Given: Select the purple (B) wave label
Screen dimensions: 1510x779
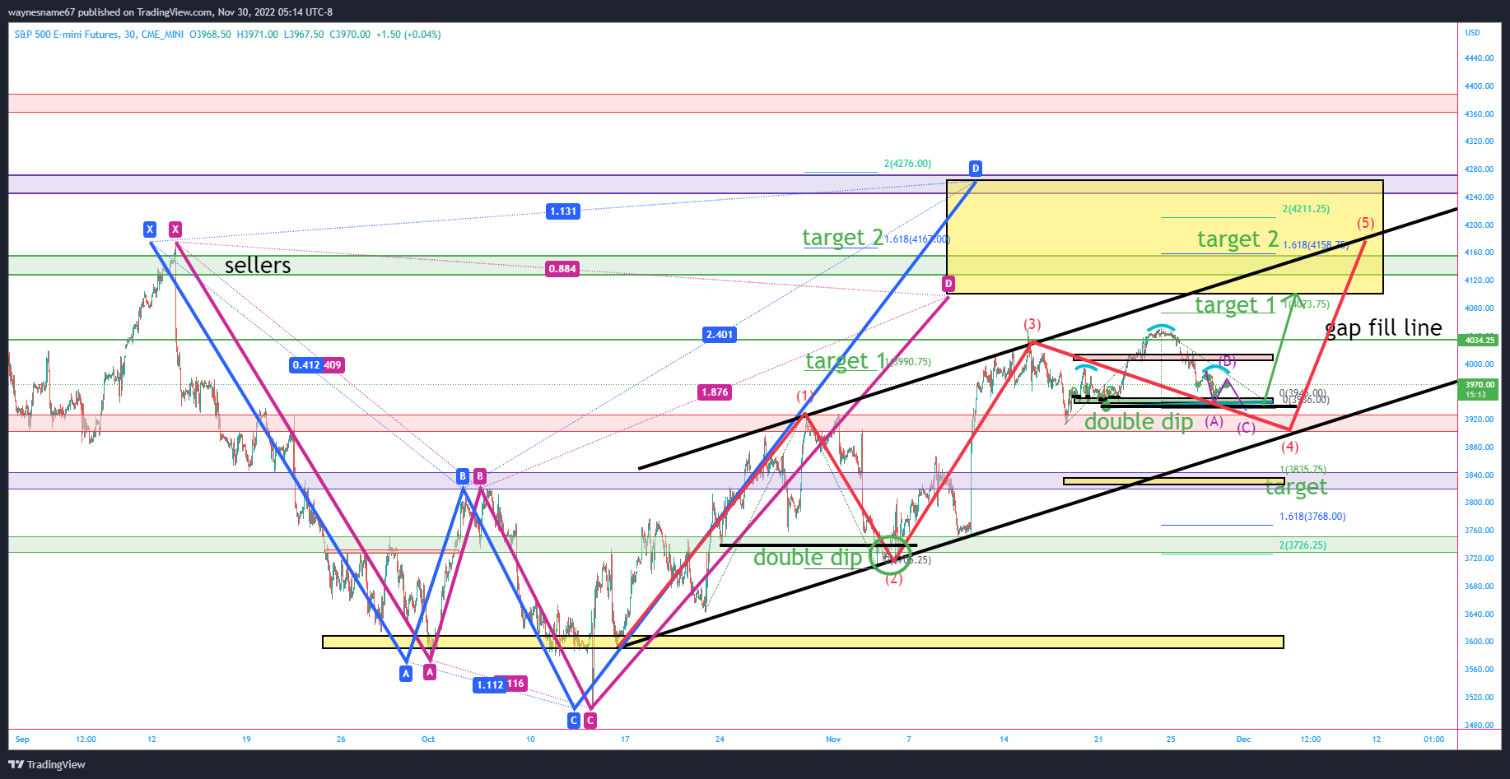Looking at the screenshot, I should pos(1228,361).
